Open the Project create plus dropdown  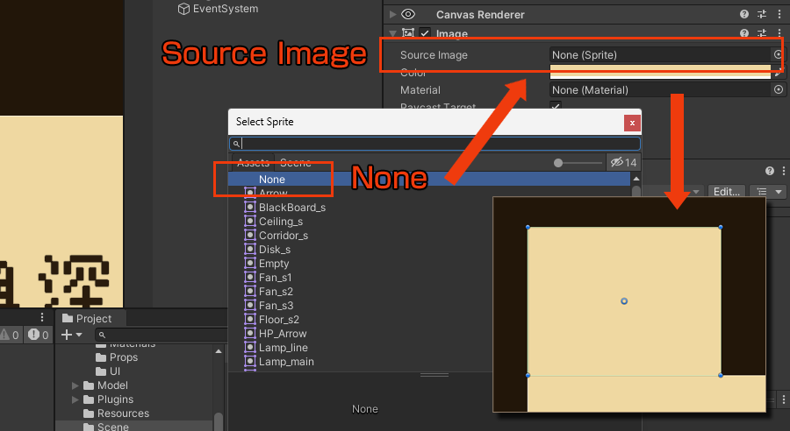coord(71,335)
